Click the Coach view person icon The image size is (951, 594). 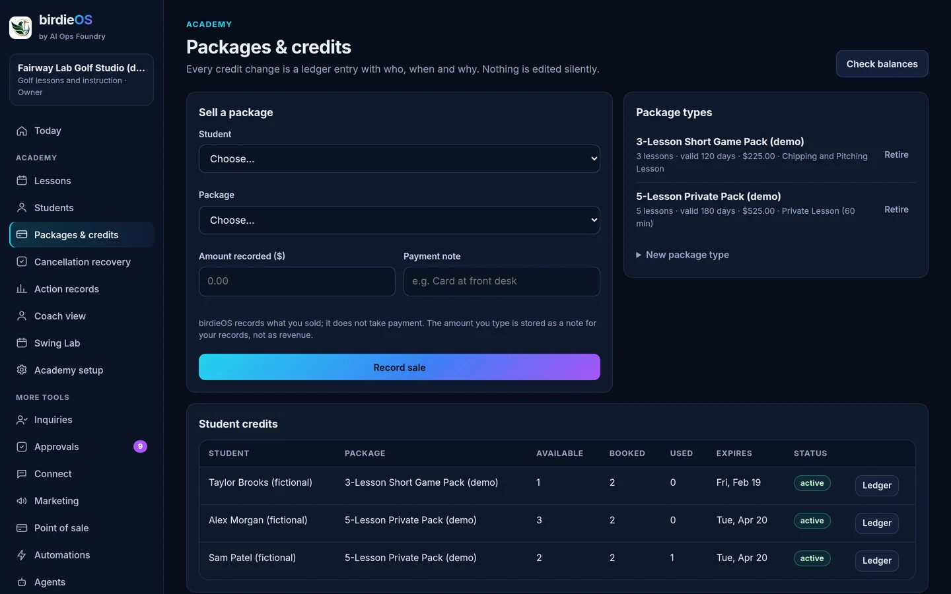(x=22, y=316)
